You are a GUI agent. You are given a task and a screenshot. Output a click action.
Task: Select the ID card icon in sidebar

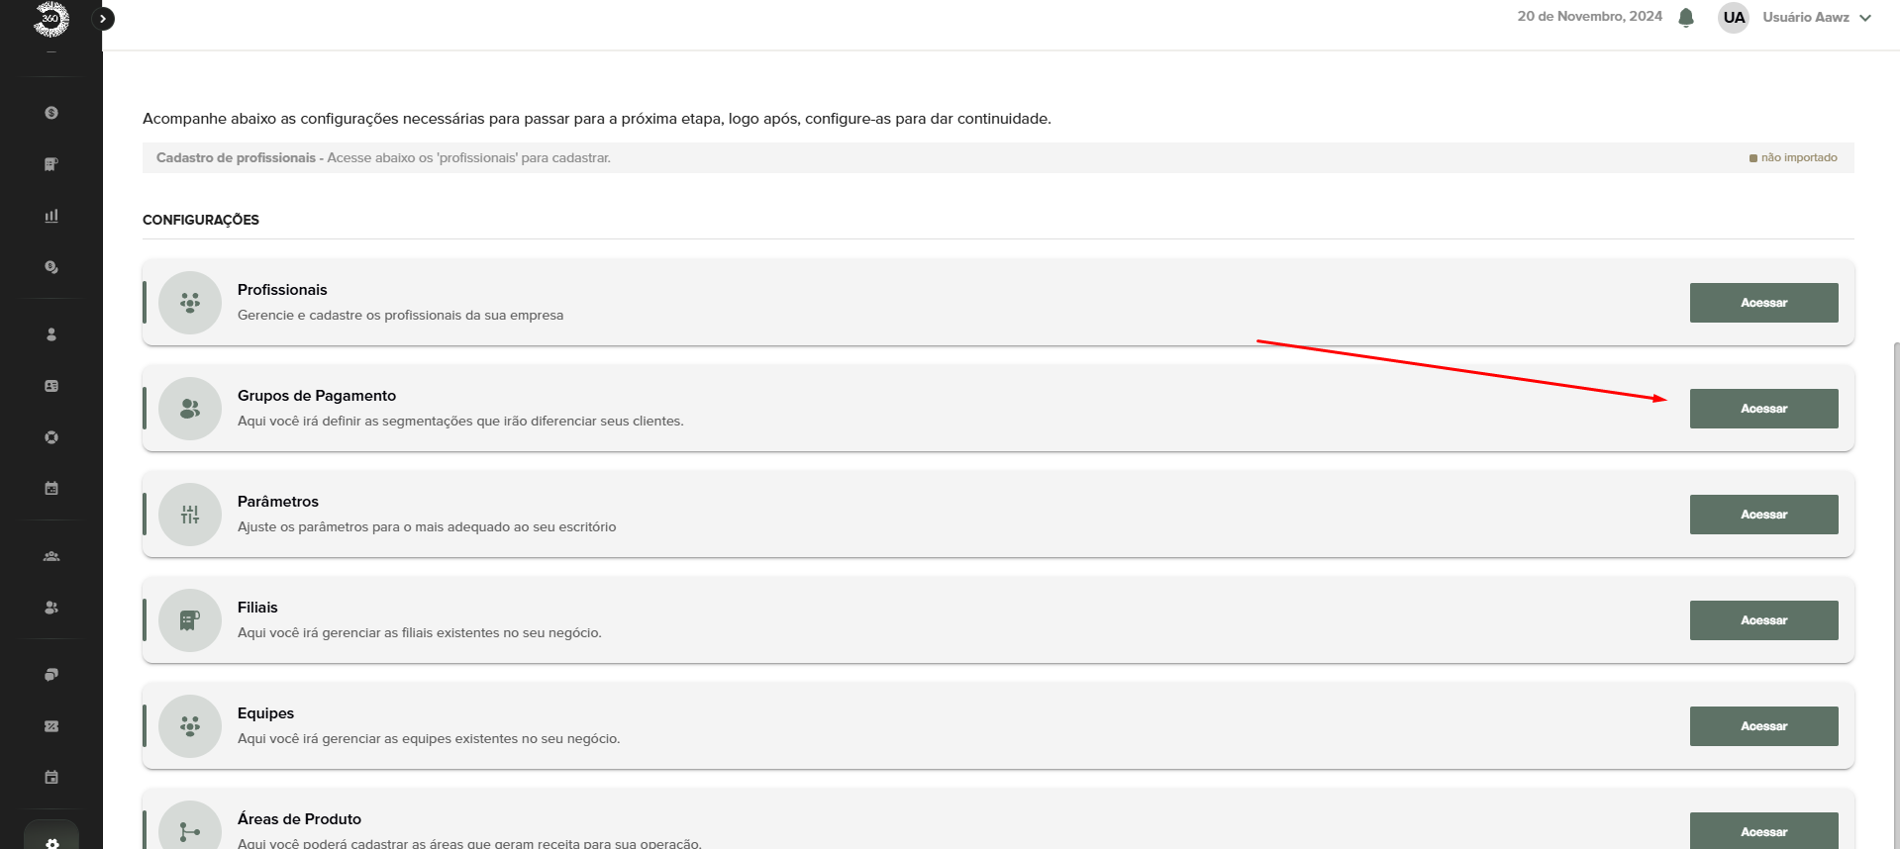tap(51, 386)
